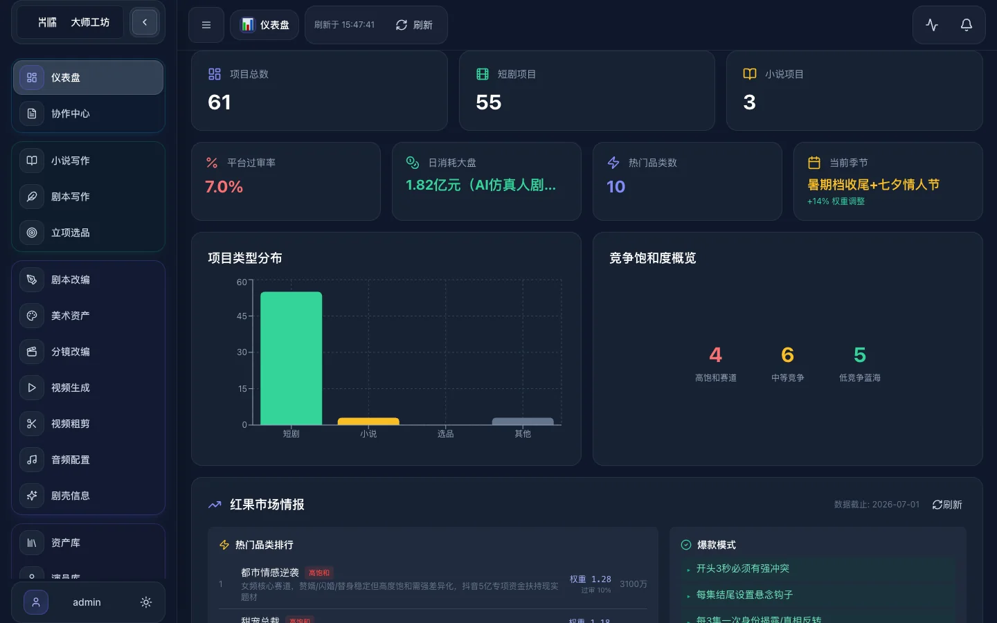Click the 立项选品 target icon
997x623 pixels.
32,233
